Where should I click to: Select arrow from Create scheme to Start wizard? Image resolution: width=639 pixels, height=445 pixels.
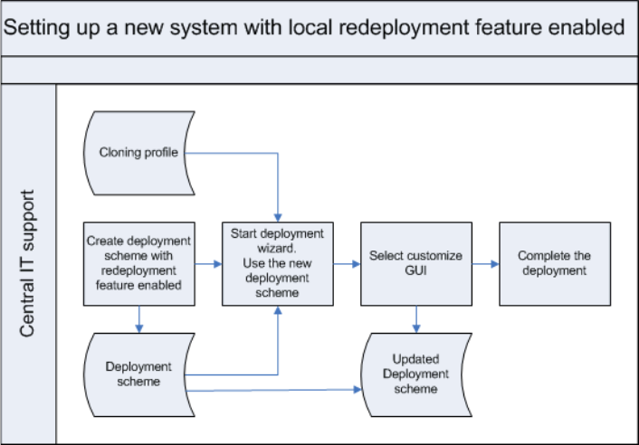tap(208, 264)
